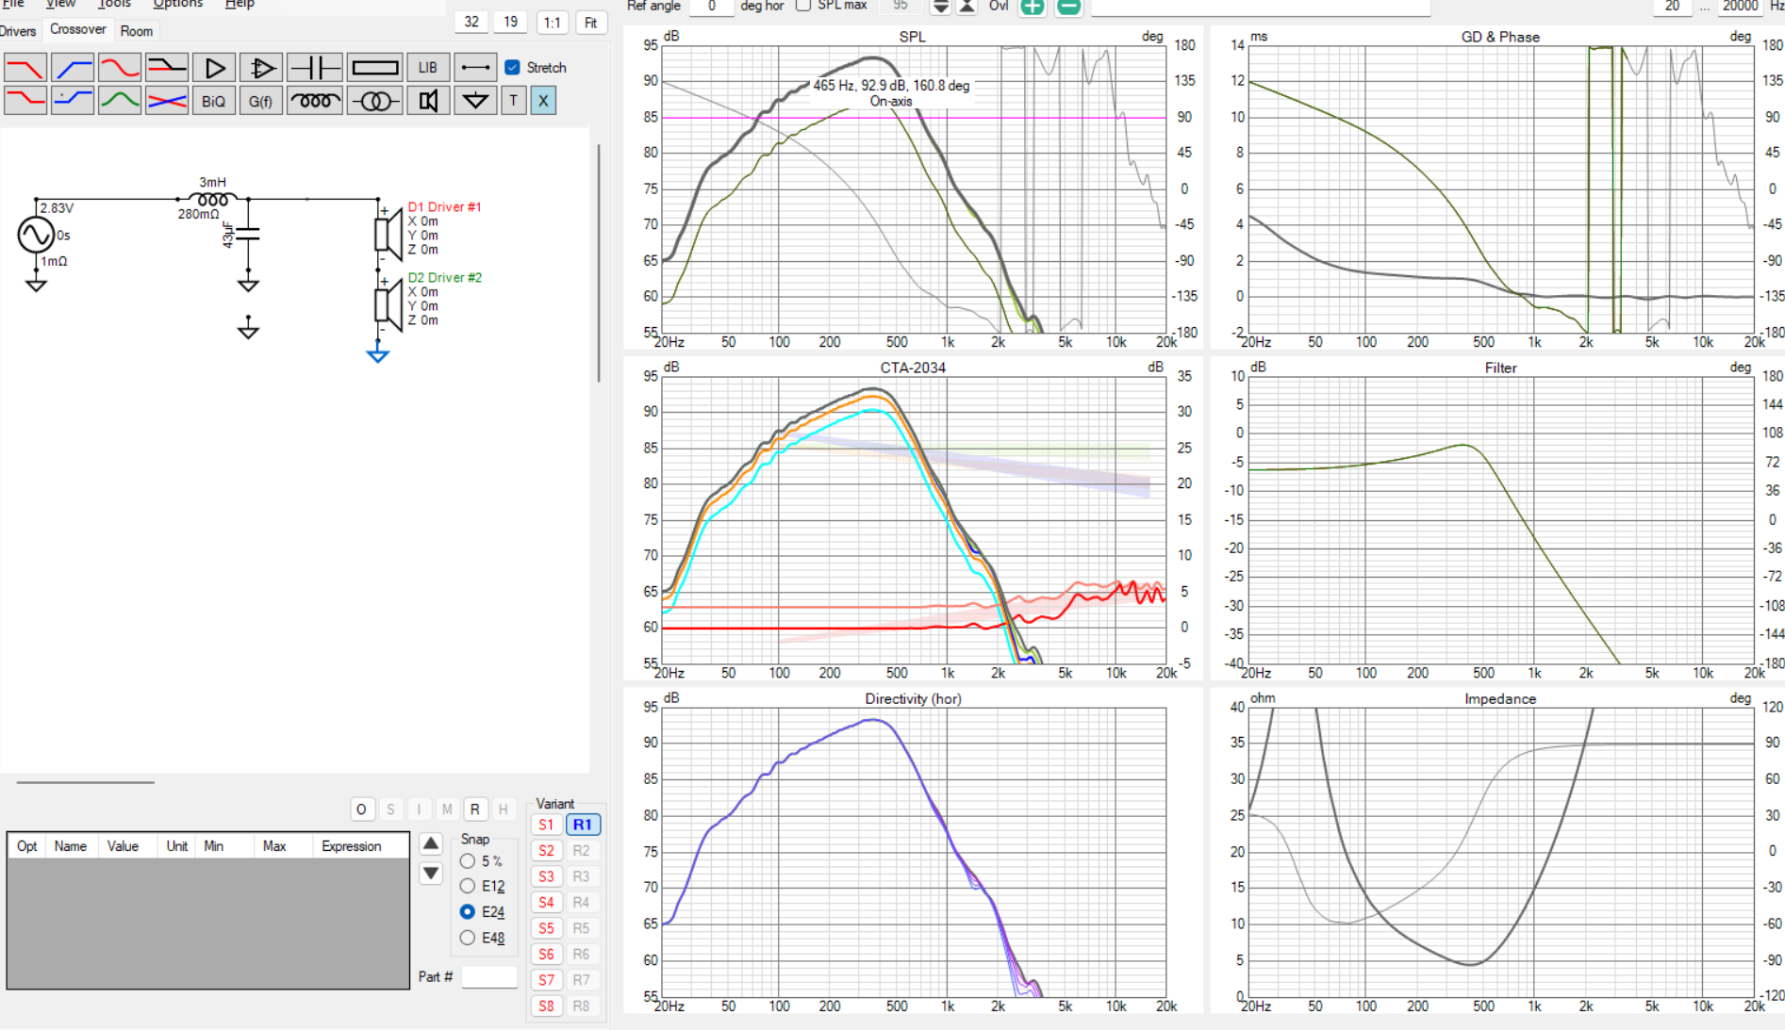Select variant S5
The width and height of the screenshot is (1785, 1030).
click(546, 928)
